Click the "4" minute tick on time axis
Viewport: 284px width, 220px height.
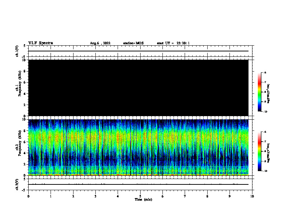tap(118, 196)
